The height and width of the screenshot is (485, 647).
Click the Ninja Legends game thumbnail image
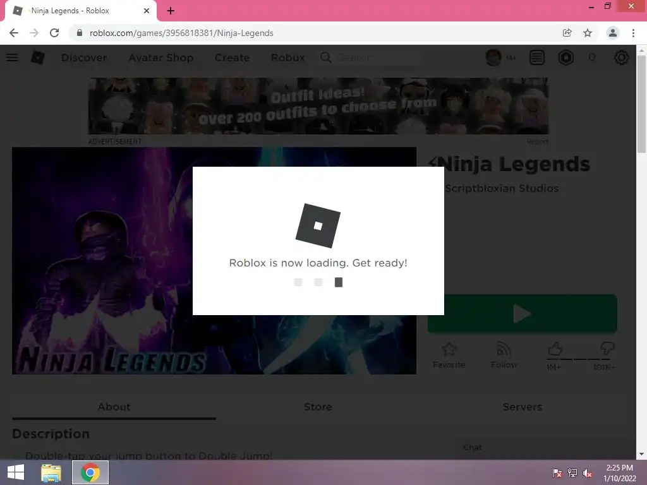coord(214,261)
